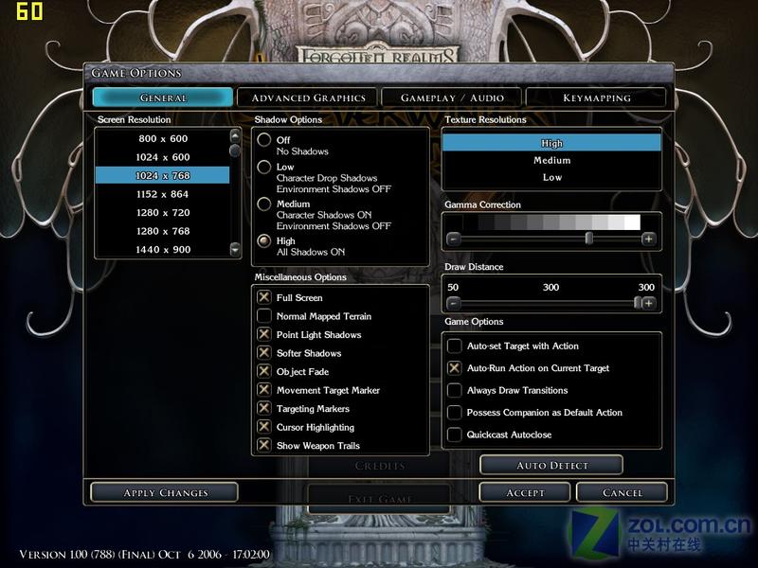Toggle the Full Screen checkbox
The width and height of the screenshot is (758, 568).
(x=264, y=297)
